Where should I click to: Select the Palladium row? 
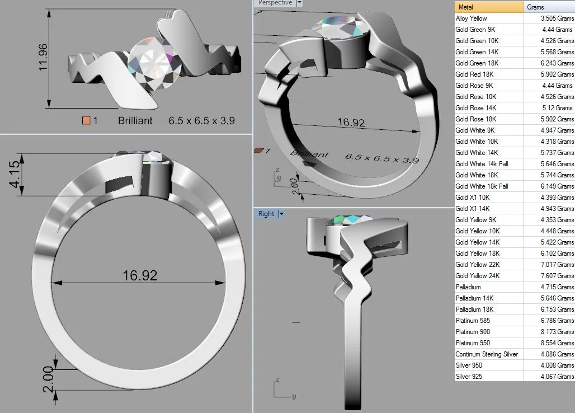point(515,287)
